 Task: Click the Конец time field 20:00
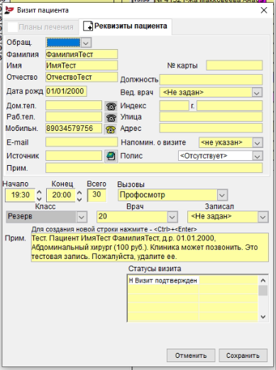click(61, 195)
